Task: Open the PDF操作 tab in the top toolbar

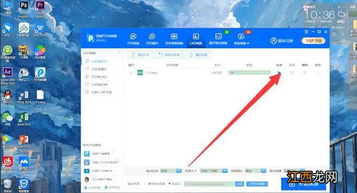Action: click(152, 39)
